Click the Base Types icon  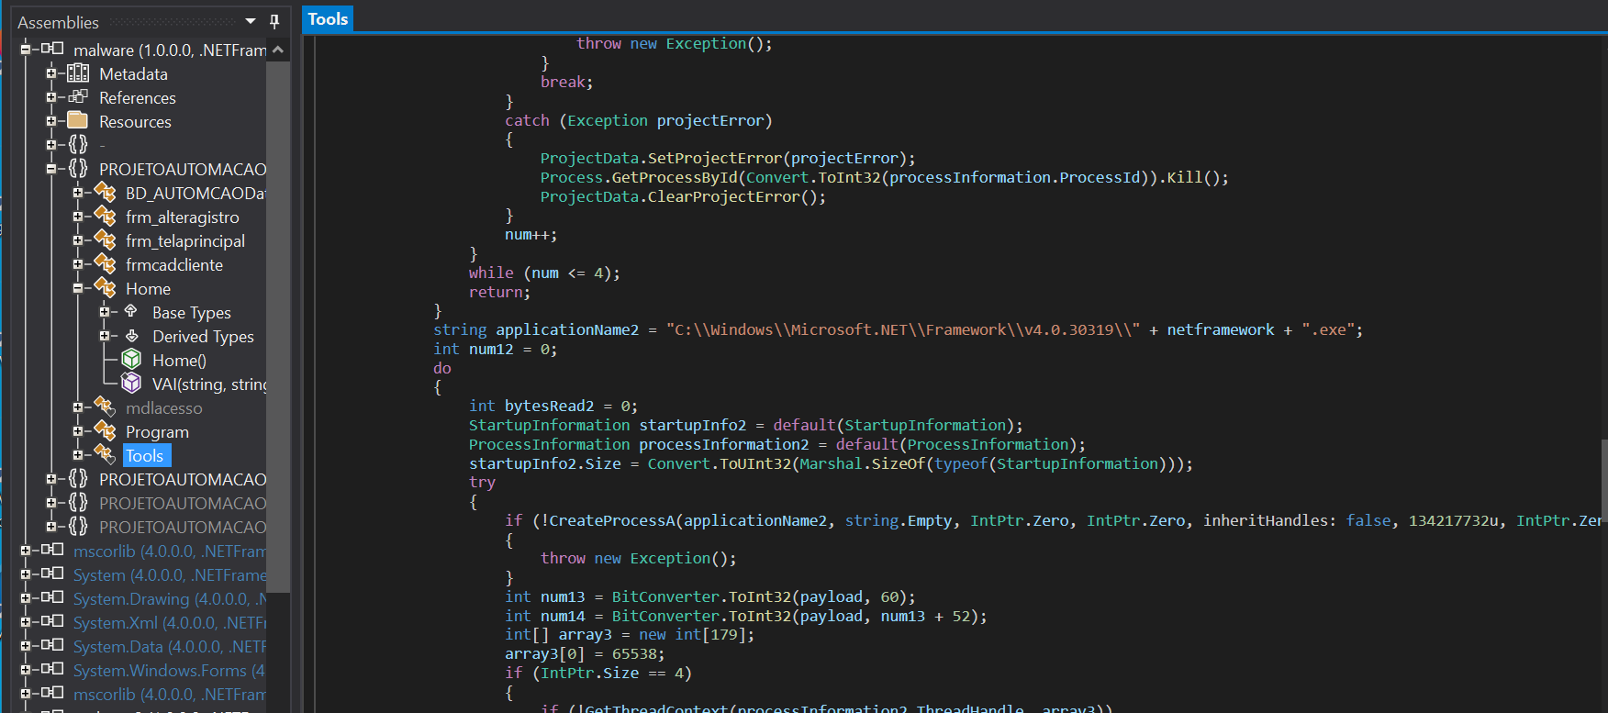131,311
